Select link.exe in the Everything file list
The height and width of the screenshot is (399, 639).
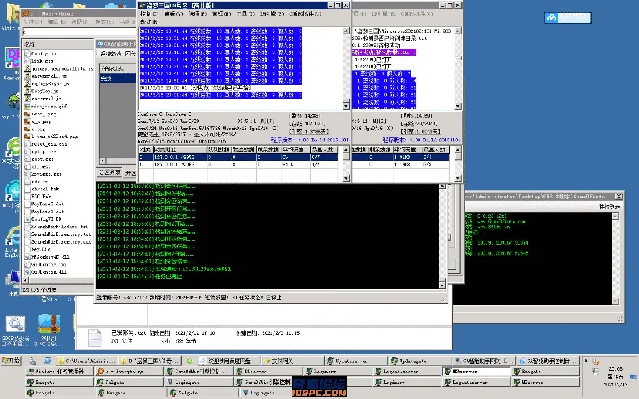pos(42,60)
